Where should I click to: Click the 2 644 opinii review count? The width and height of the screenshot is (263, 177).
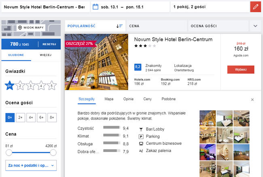(153, 70)
